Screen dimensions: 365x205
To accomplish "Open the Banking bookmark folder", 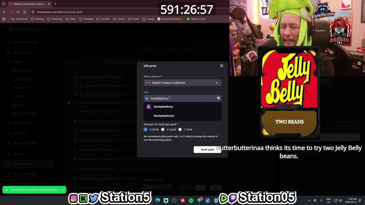I will coord(38,19).
